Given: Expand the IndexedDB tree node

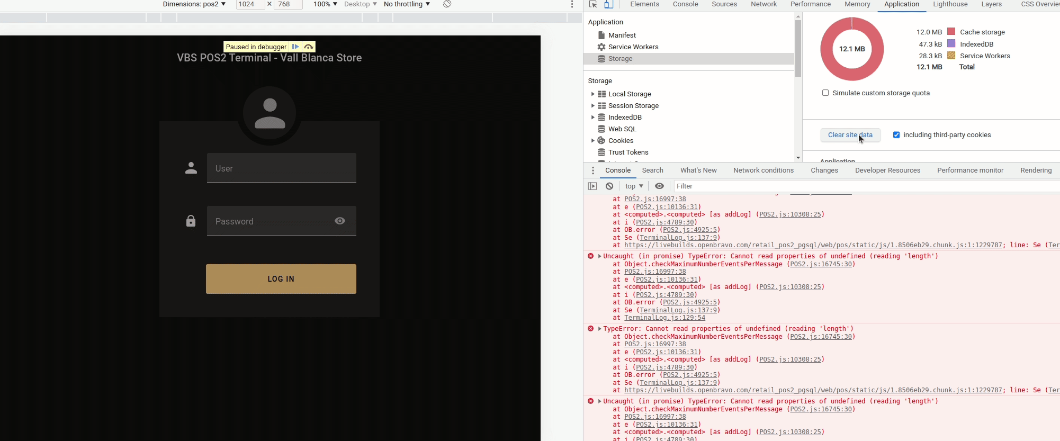Looking at the screenshot, I should coord(592,118).
